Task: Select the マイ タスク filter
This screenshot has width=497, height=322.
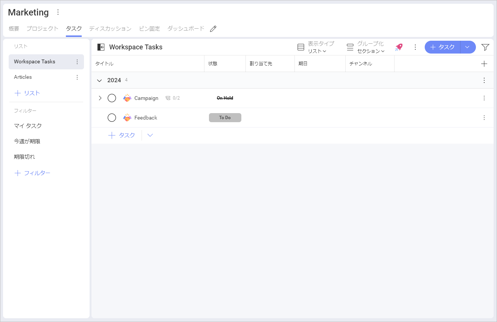Action: (28, 126)
